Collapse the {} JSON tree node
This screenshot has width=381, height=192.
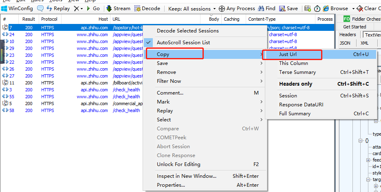point(361,140)
